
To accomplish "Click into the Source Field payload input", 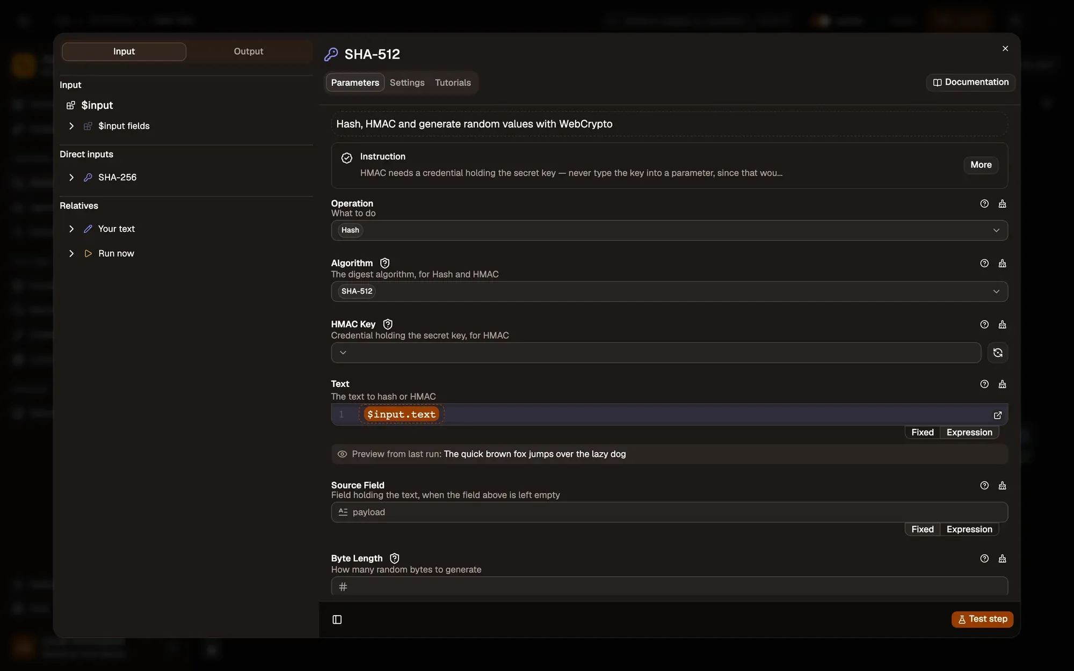I will coord(669,512).
